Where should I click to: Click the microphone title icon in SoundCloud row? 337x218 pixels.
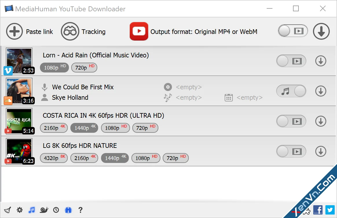click(x=45, y=87)
